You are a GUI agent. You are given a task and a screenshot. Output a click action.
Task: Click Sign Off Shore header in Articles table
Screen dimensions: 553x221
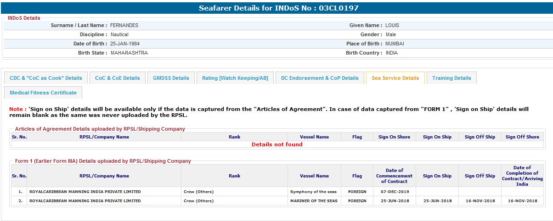click(x=522, y=137)
